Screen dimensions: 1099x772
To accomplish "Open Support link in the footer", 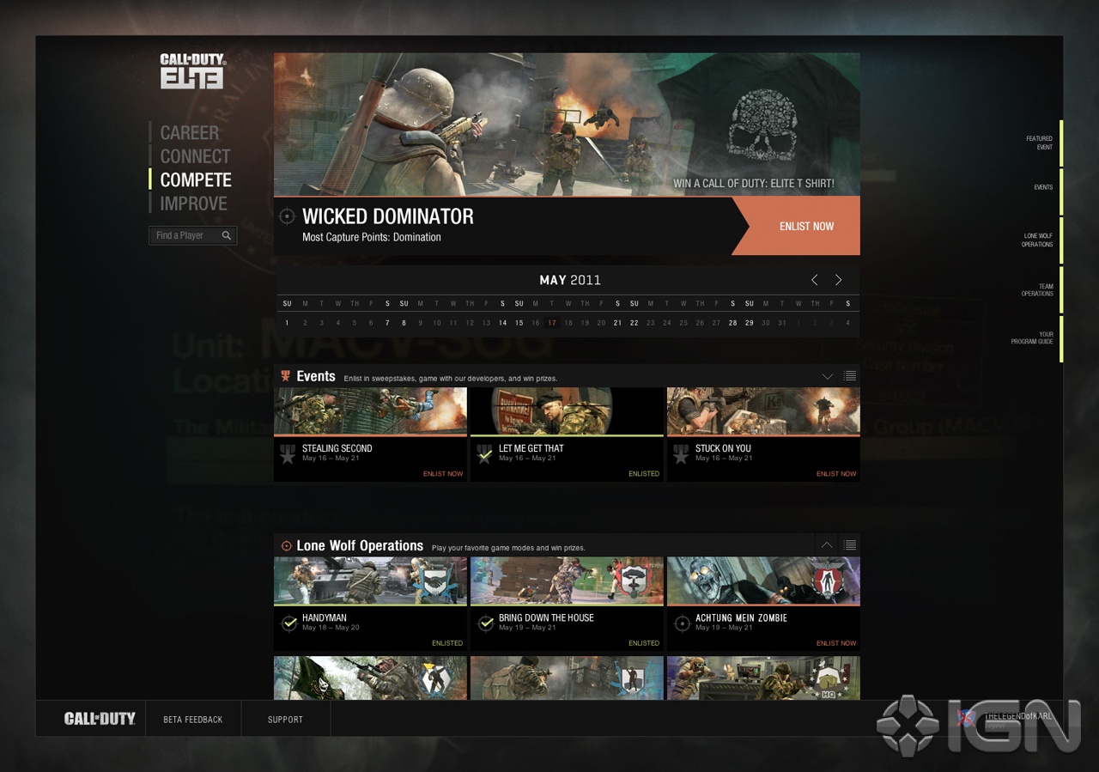I will pos(285,720).
